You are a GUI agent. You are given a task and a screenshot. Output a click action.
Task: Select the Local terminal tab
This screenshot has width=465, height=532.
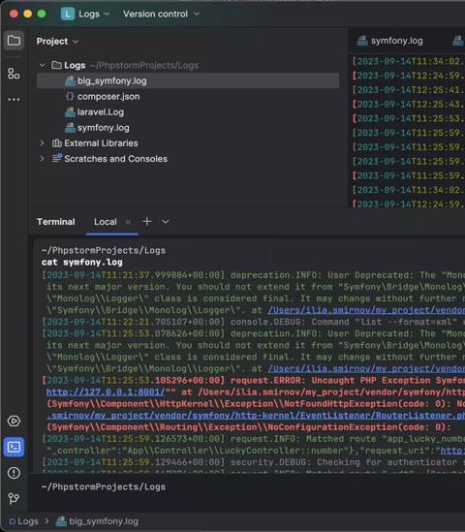[106, 222]
